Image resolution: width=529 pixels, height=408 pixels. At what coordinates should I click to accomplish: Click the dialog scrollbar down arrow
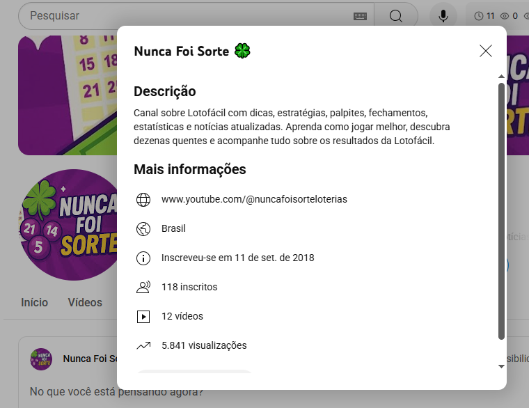pos(501,366)
